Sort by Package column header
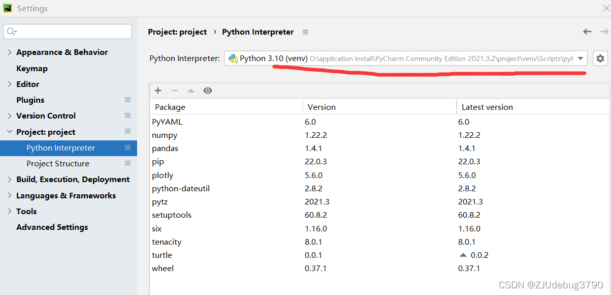The height and width of the screenshot is (295, 611). click(226, 107)
